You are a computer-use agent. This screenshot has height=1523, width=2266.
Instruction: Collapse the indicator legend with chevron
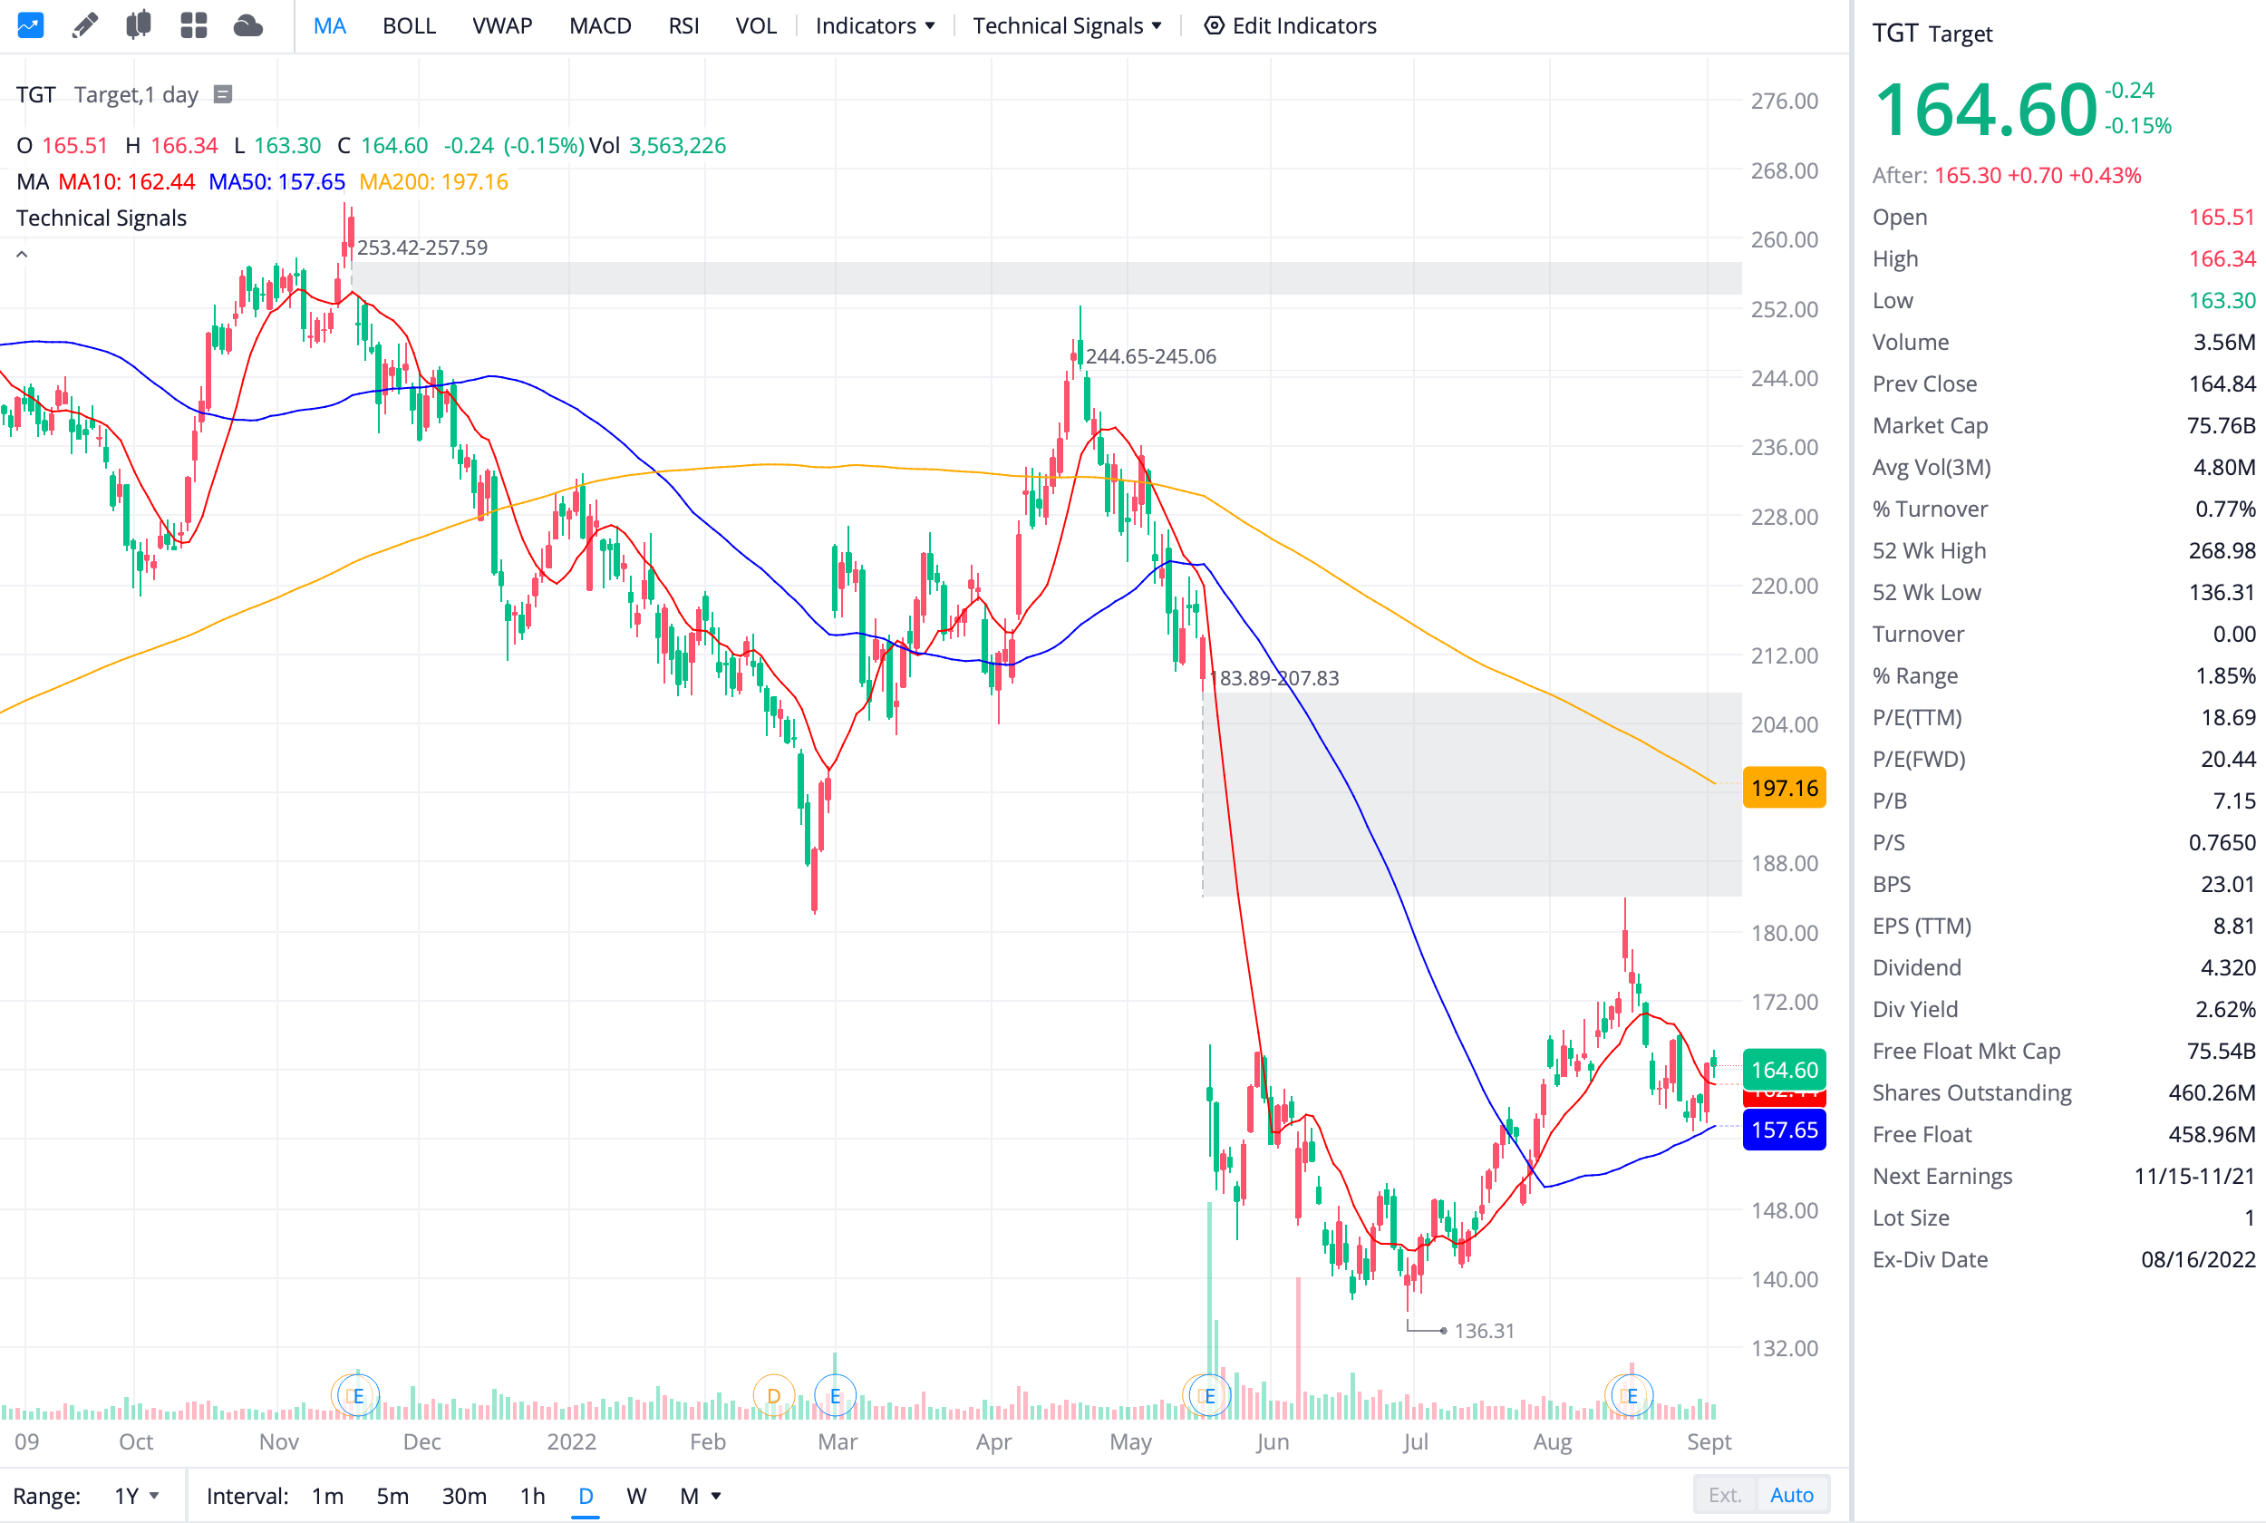(22, 255)
